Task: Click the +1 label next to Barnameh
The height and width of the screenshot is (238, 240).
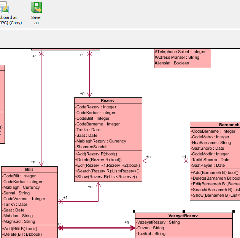Action: [x=184, y=157]
